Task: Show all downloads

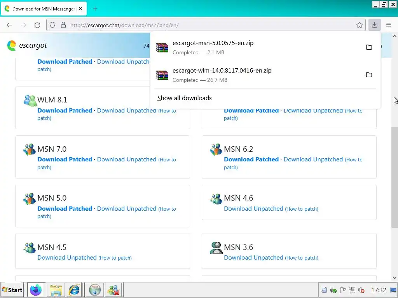Action: [x=185, y=98]
